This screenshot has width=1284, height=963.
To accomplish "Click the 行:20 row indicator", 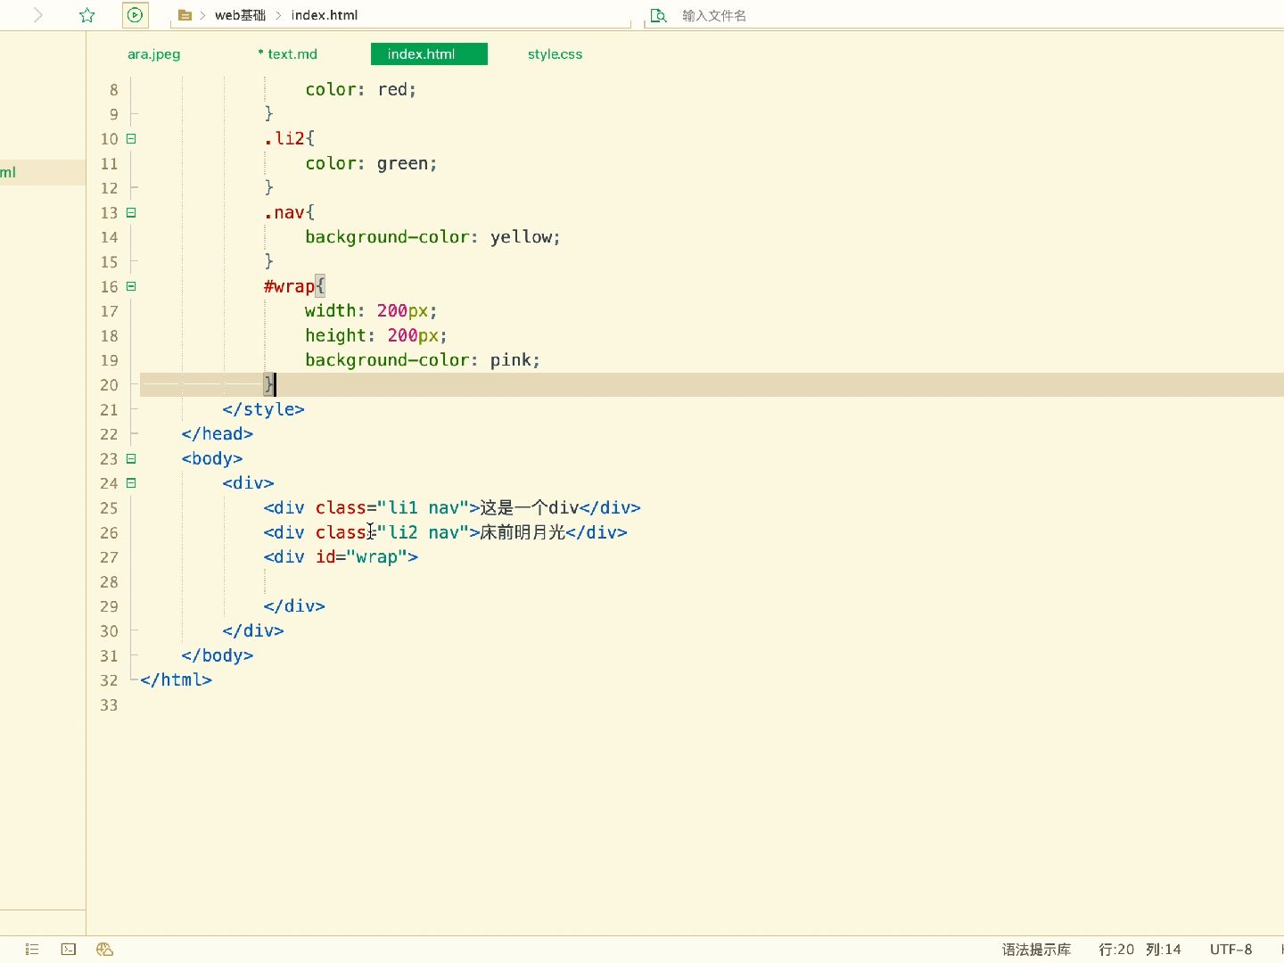I will [1116, 950].
